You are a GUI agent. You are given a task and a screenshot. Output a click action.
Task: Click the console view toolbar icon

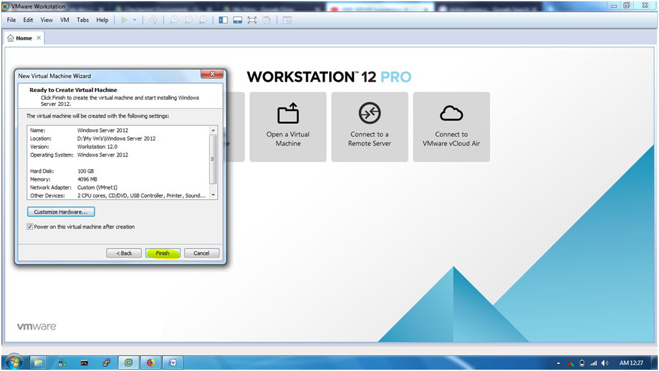click(x=287, y=20)
